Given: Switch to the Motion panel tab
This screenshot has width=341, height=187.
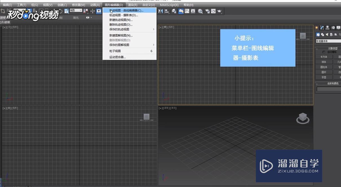Looking at the screenshot, I should [x=333, y=28].
